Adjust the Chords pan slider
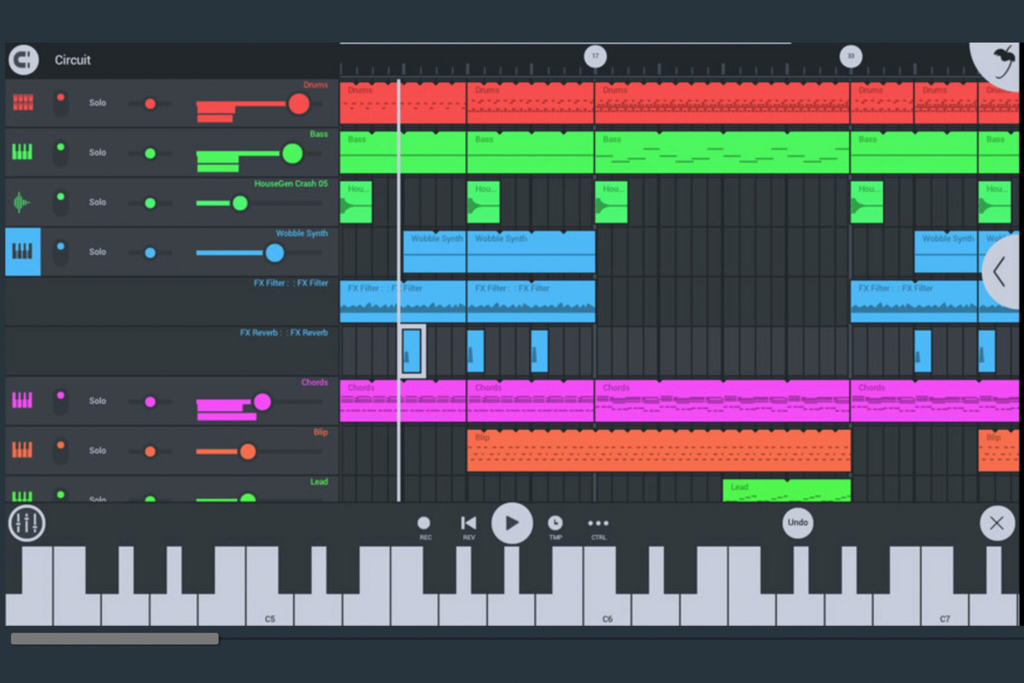Viewport: 1024px width, 683px height. (150, 403)
